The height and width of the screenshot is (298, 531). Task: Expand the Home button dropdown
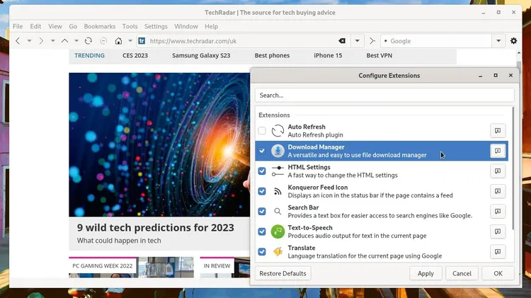(x=130, y=41)
